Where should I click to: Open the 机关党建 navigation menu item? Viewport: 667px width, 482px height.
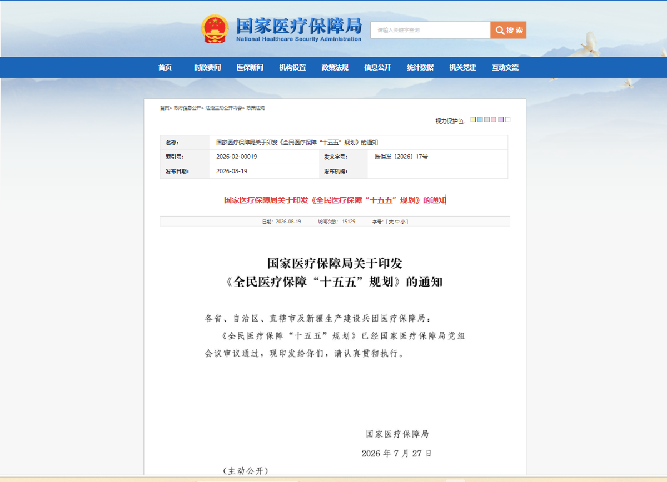pos(462,67)
